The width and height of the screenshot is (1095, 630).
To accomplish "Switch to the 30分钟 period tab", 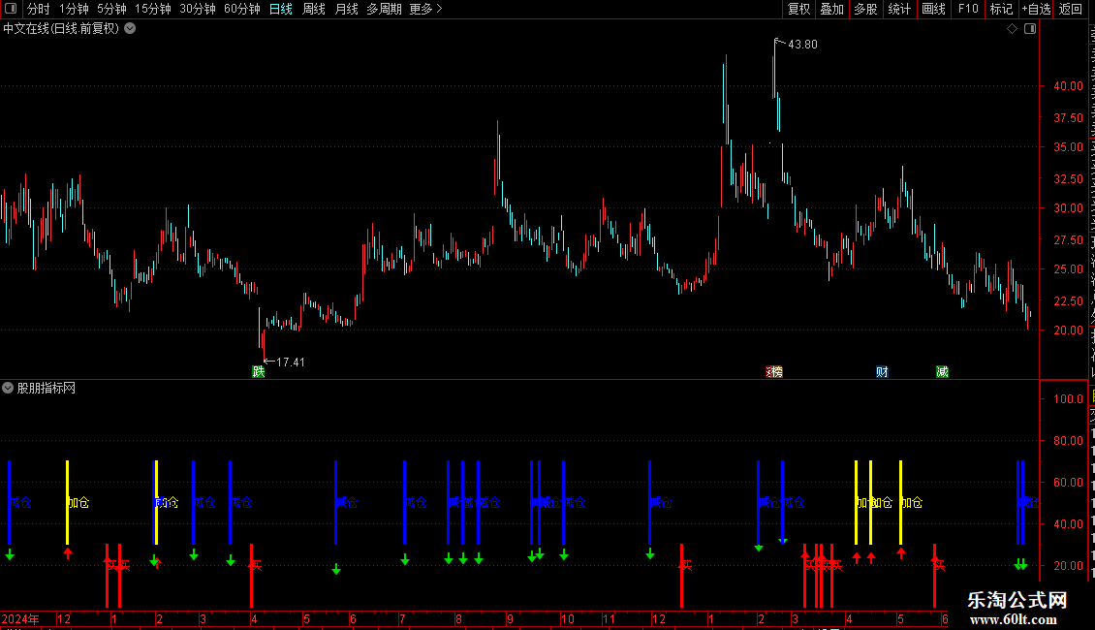I will [198, 9].
